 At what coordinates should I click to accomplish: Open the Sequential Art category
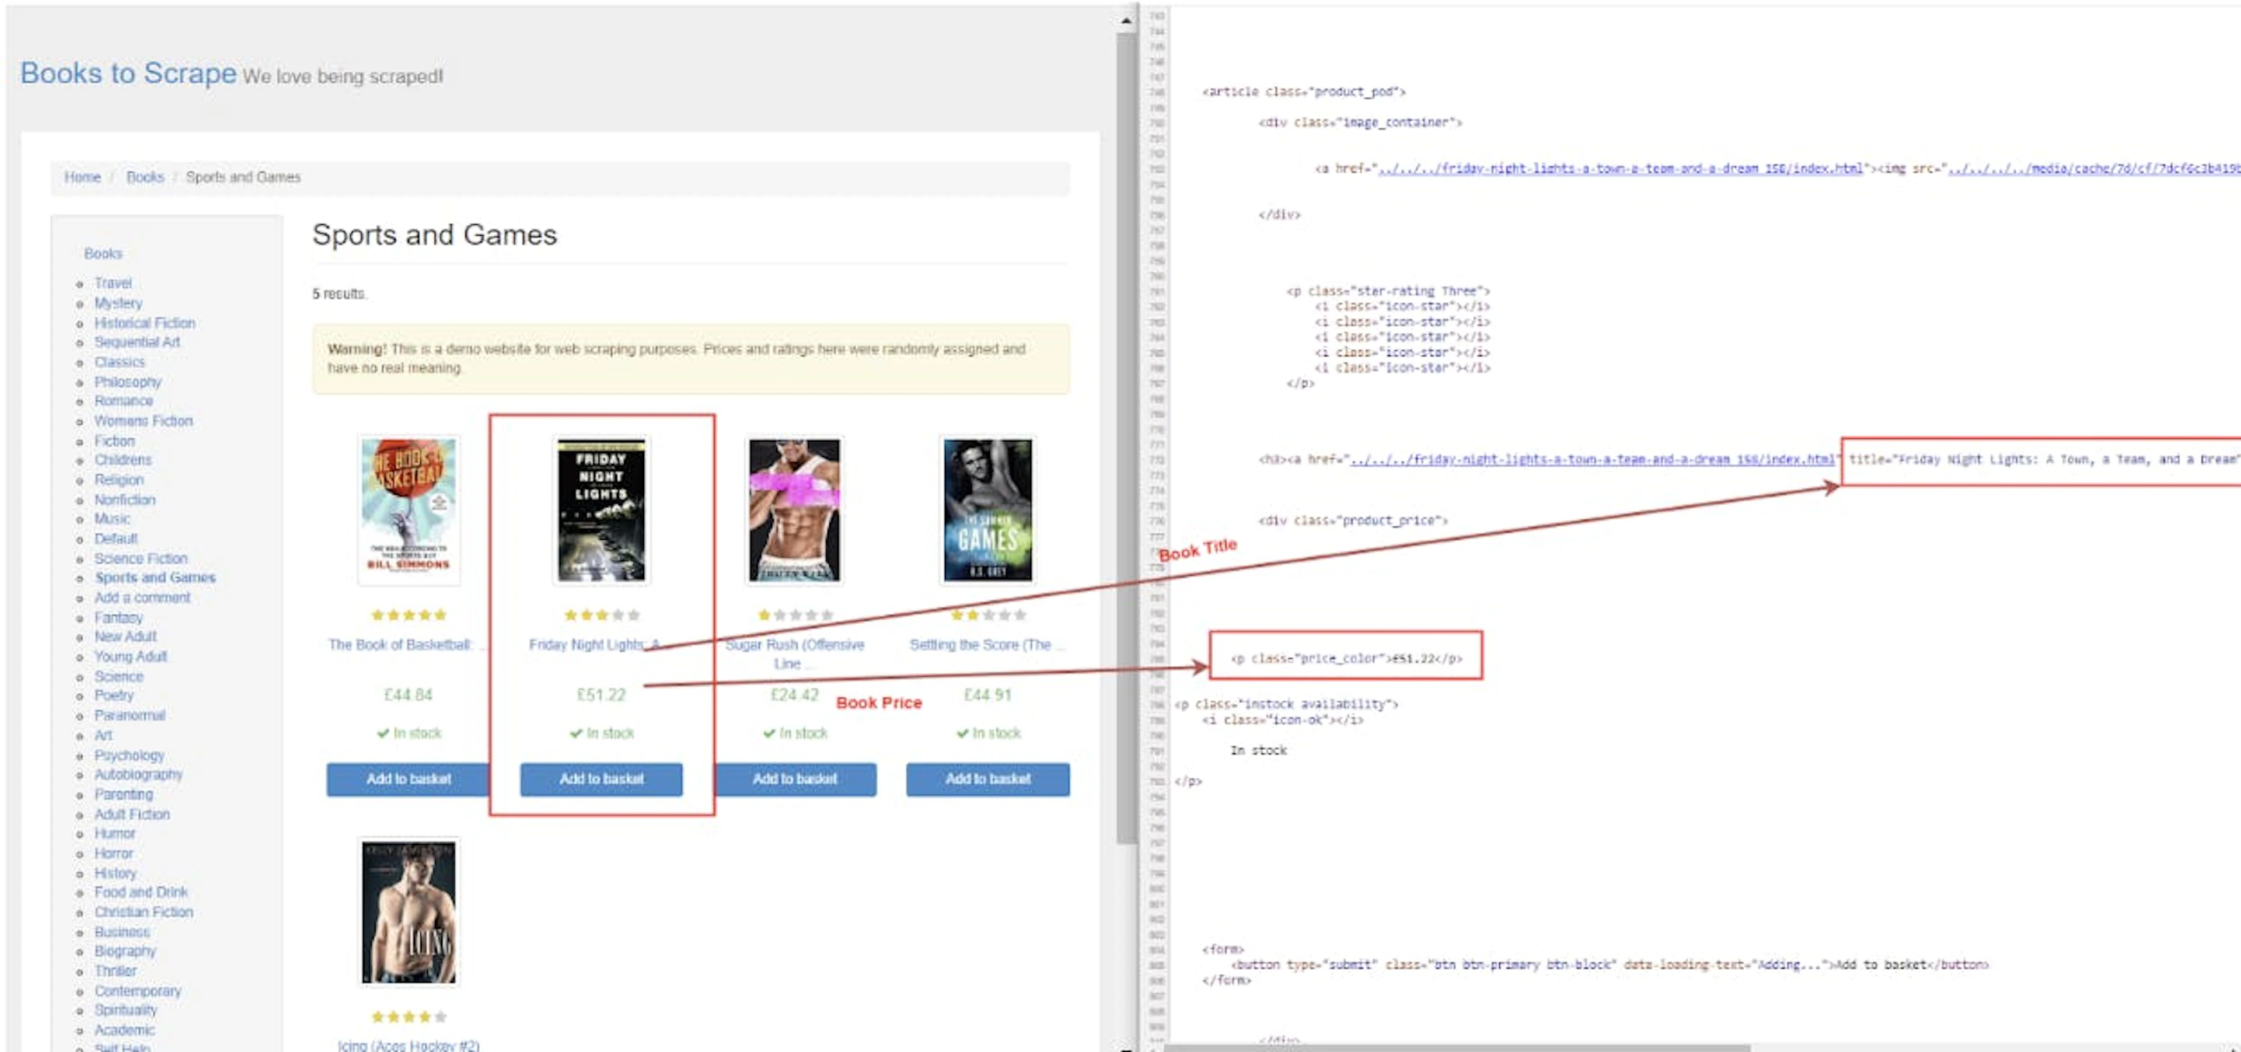(x=138, y=342)
